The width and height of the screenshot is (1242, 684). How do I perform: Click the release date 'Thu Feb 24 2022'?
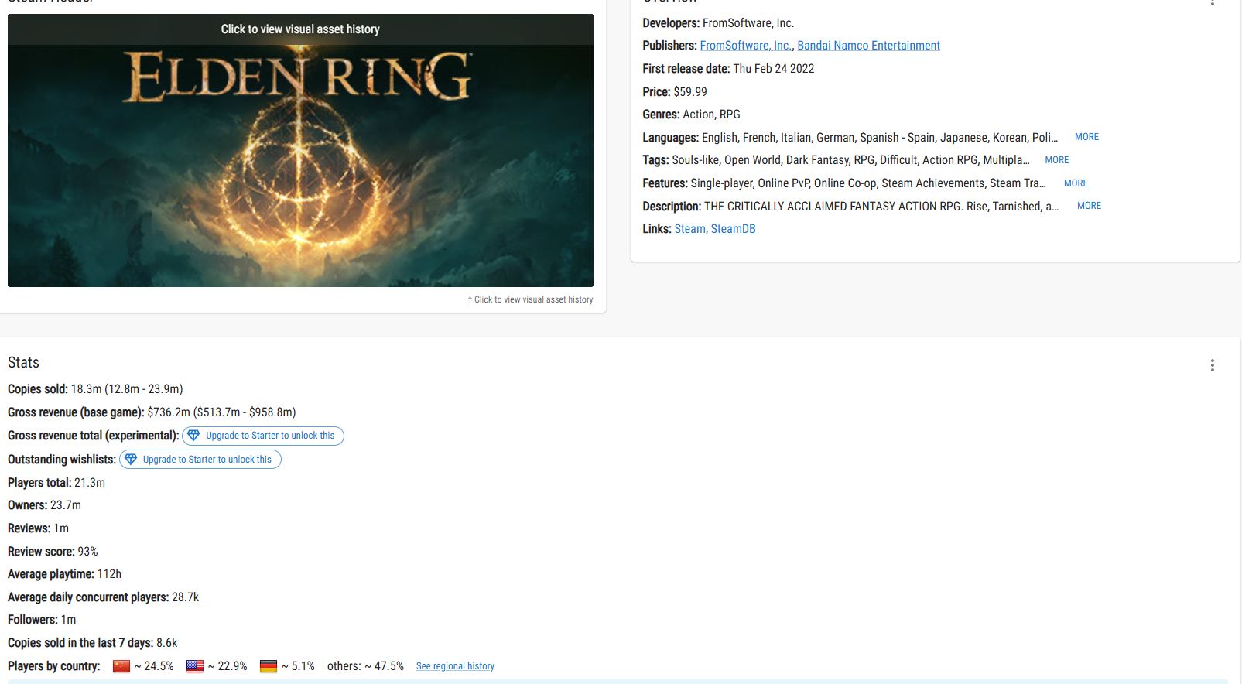pyautogui.click(x=774, y=69)
